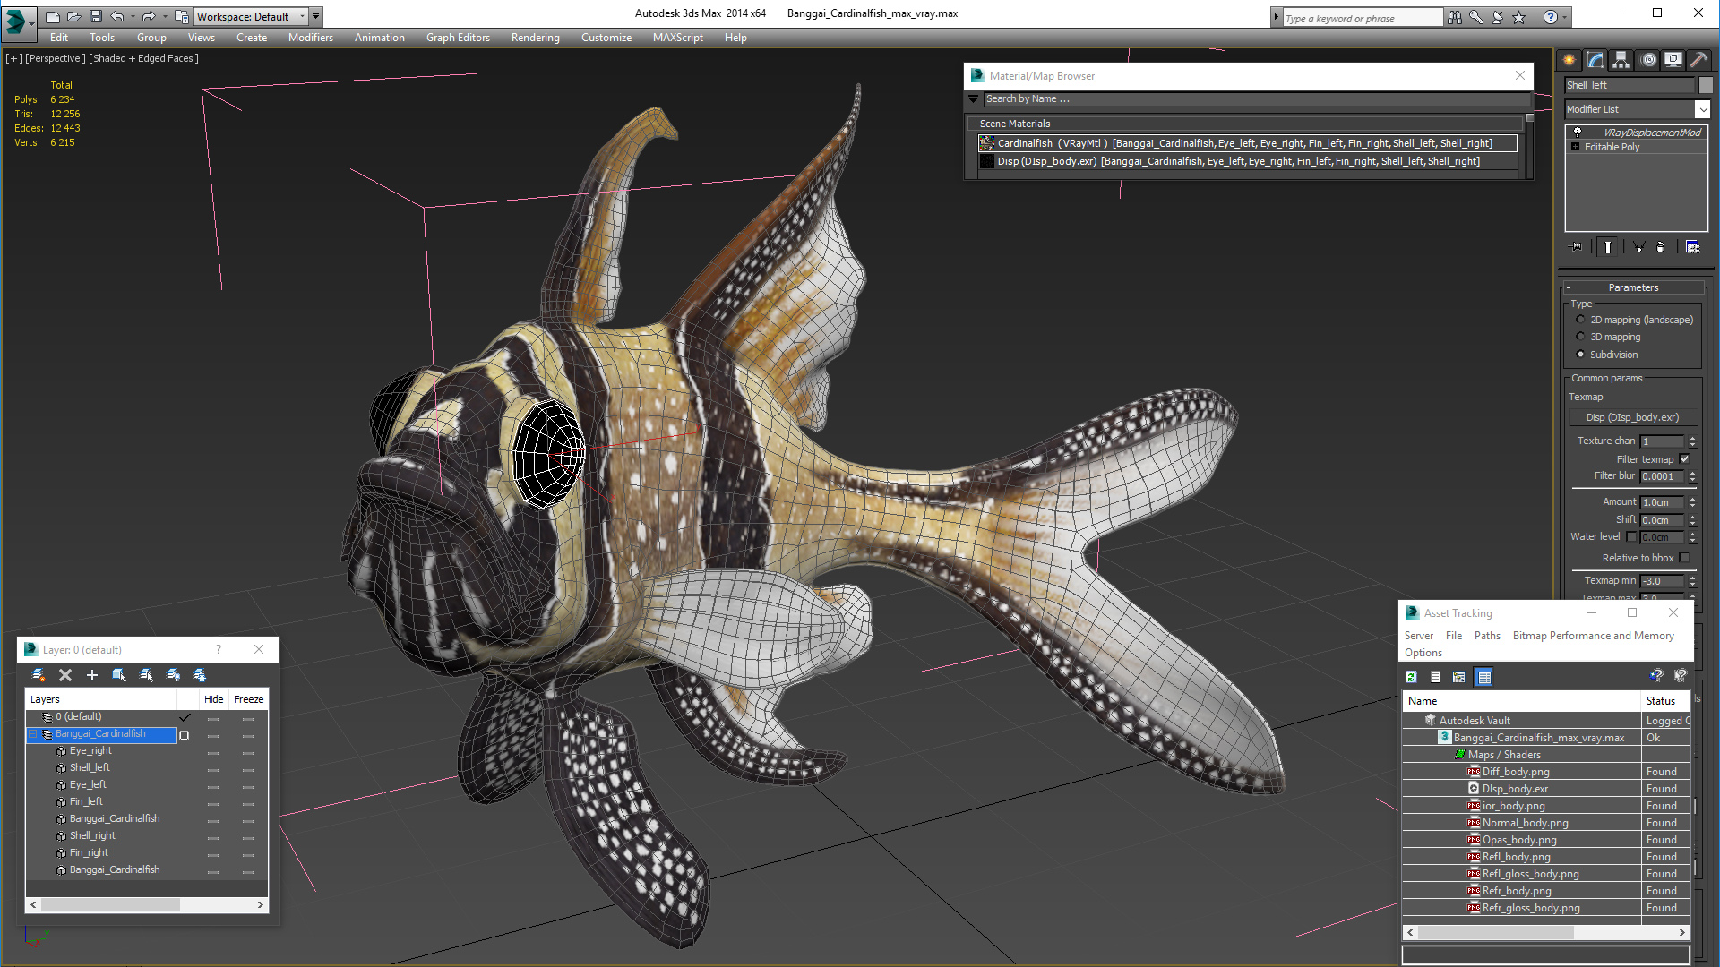1720x967 pixels.
Task: Click the Undo arrow icon
Action: tap(117, 16)
